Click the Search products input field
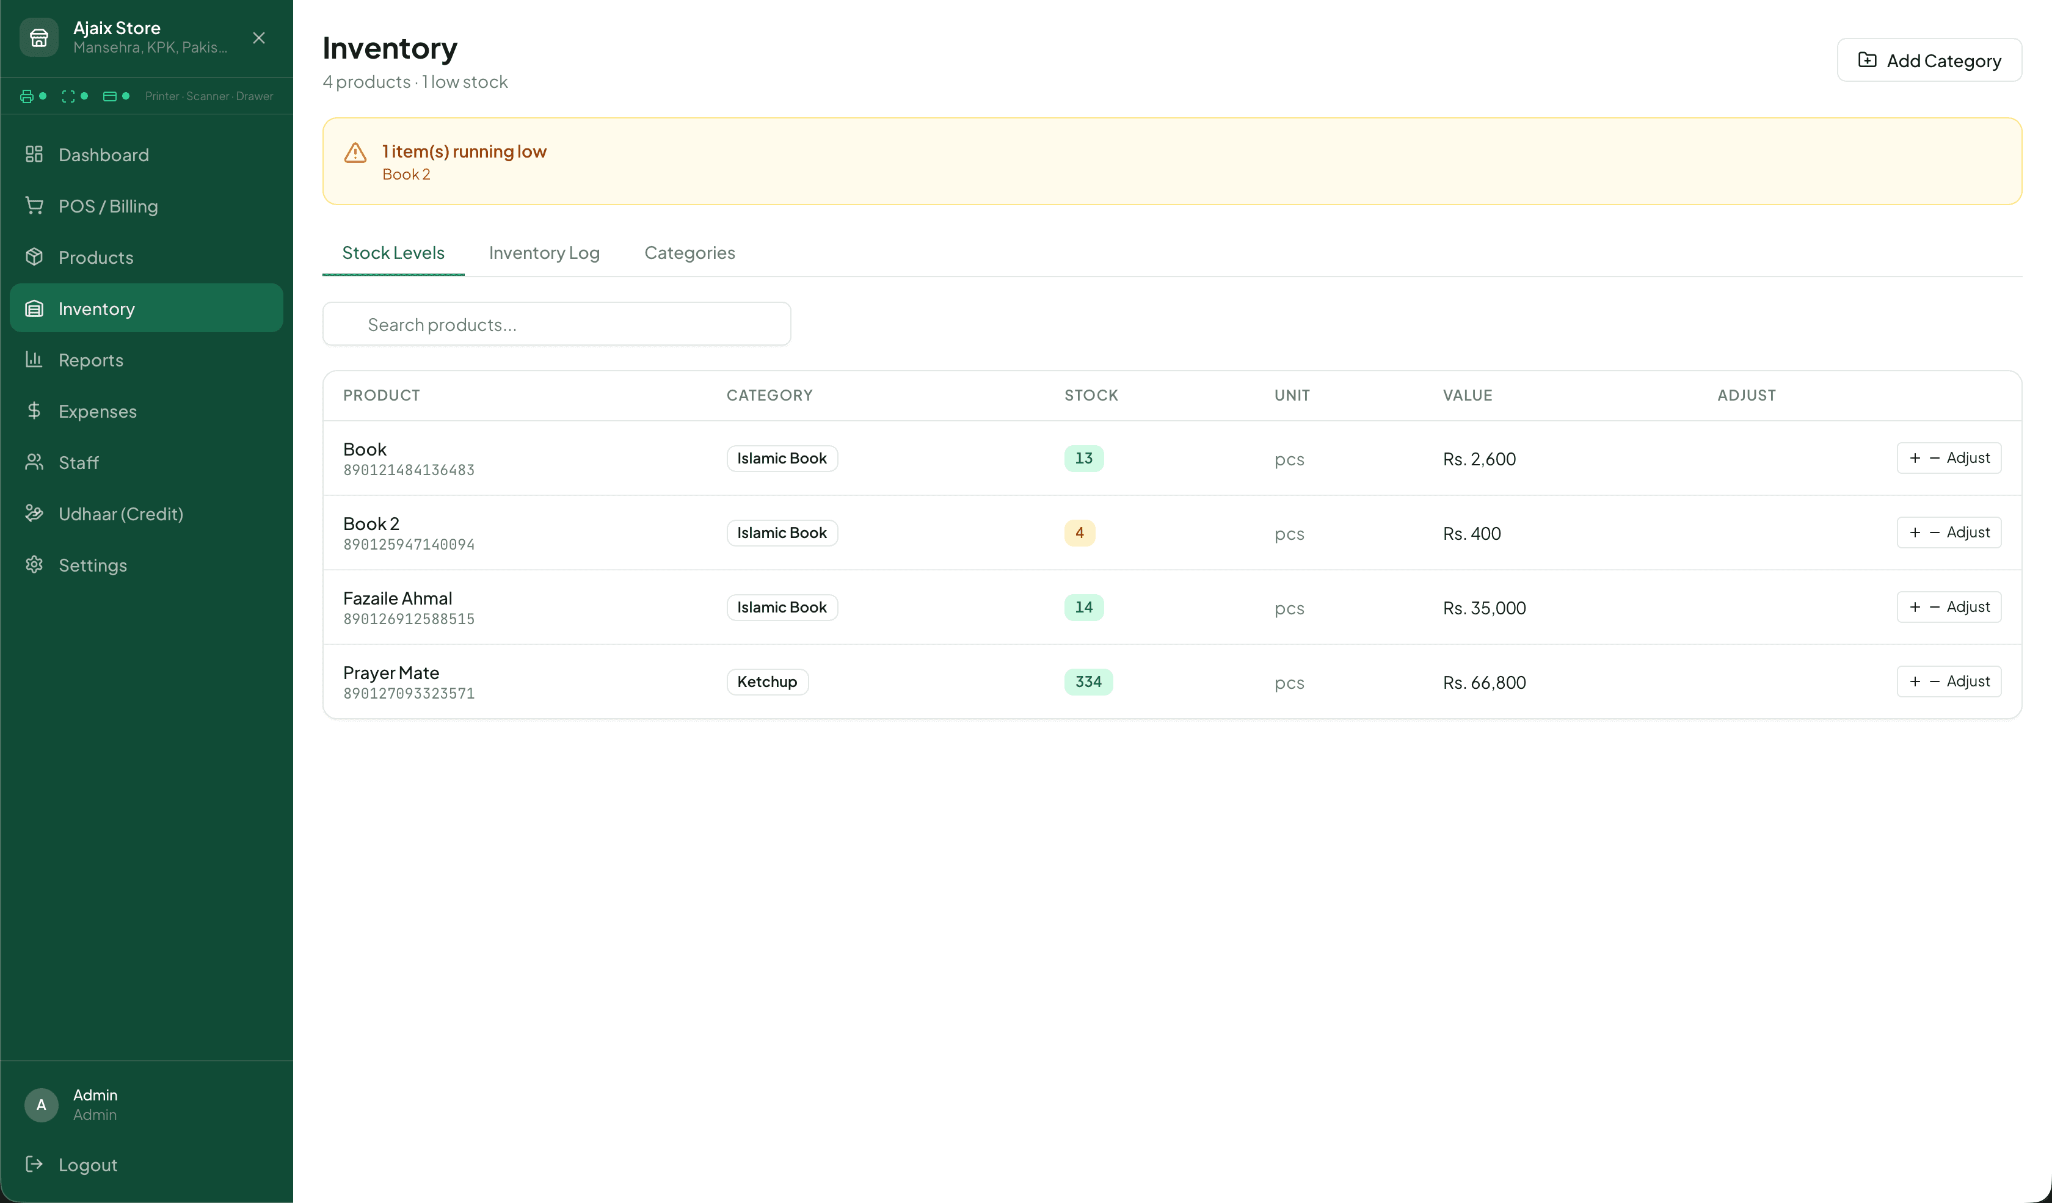2052x1203 pixels. pos(556,324)
